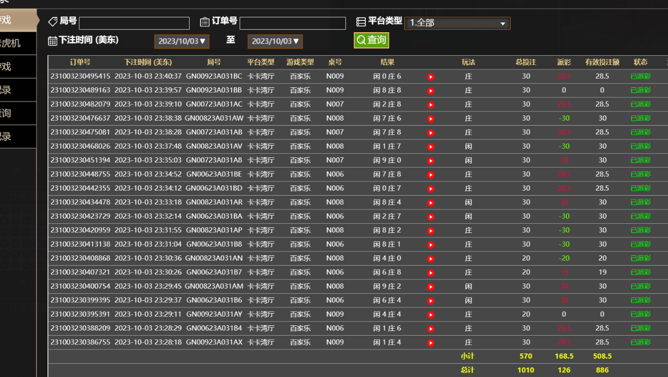Play video for order 231003230413138
Viewport: 668px width, 377px height.
[431, 245]
